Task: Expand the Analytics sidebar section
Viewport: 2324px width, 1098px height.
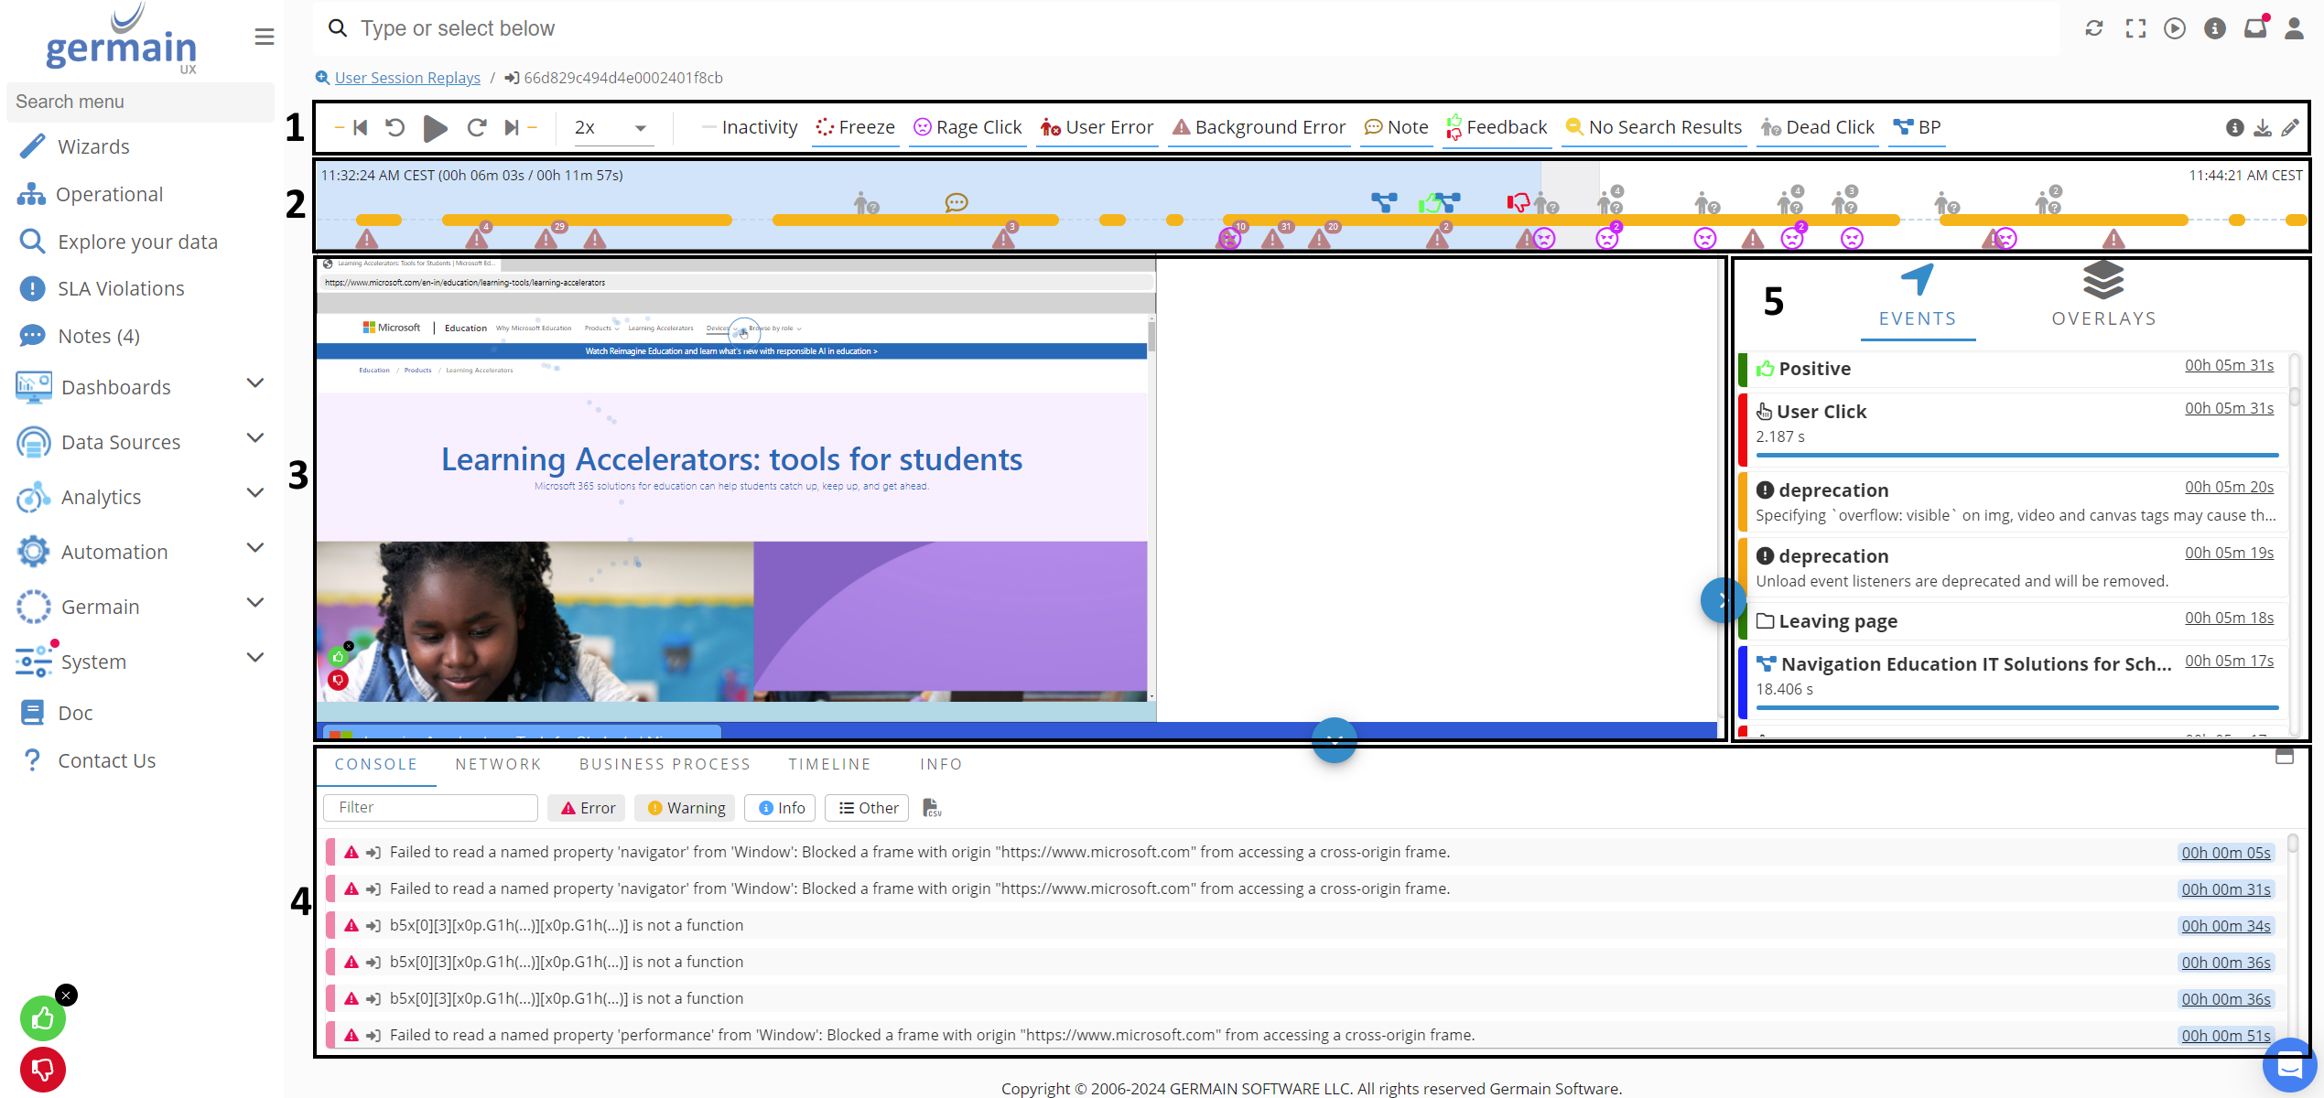Action: 255,494
